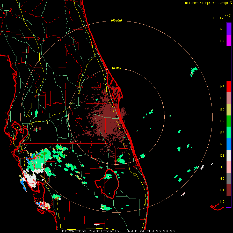This screenshot has width=233, height=233.
Task: Select the GR pink-tan legend swatch
Action: coord(229,98)
